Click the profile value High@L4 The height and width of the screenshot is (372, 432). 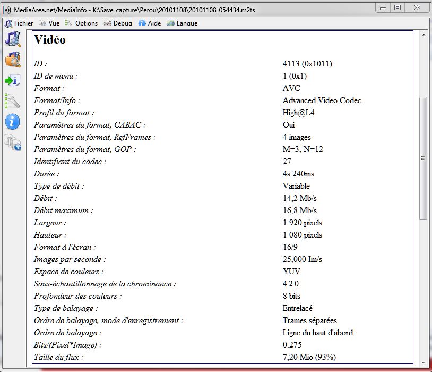pyautogui.click(x=298, y=113)
